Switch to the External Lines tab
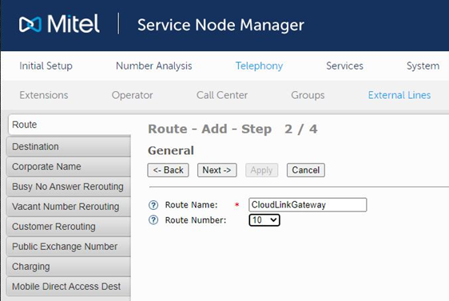This screenshot has height=301, width=449. 399,95
